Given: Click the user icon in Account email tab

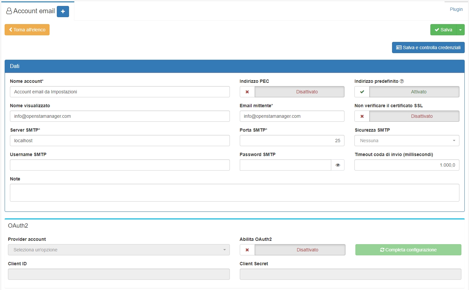Looking at the screenshot, I should 9,11.
